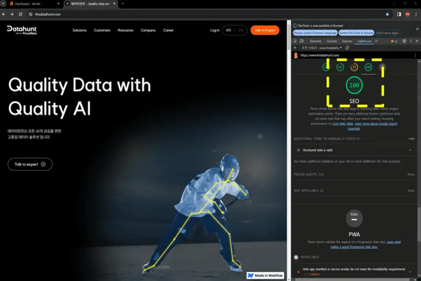Reload the thedatahunt.com page

click(x=20, y=14)
